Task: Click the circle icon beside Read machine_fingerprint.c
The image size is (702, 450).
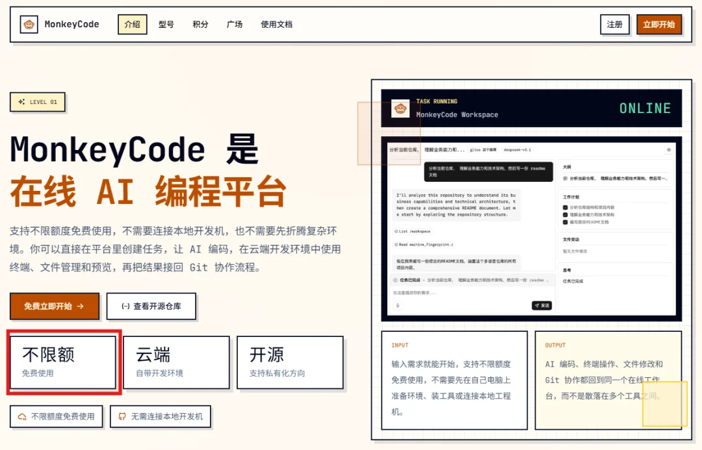Action: 396,245
